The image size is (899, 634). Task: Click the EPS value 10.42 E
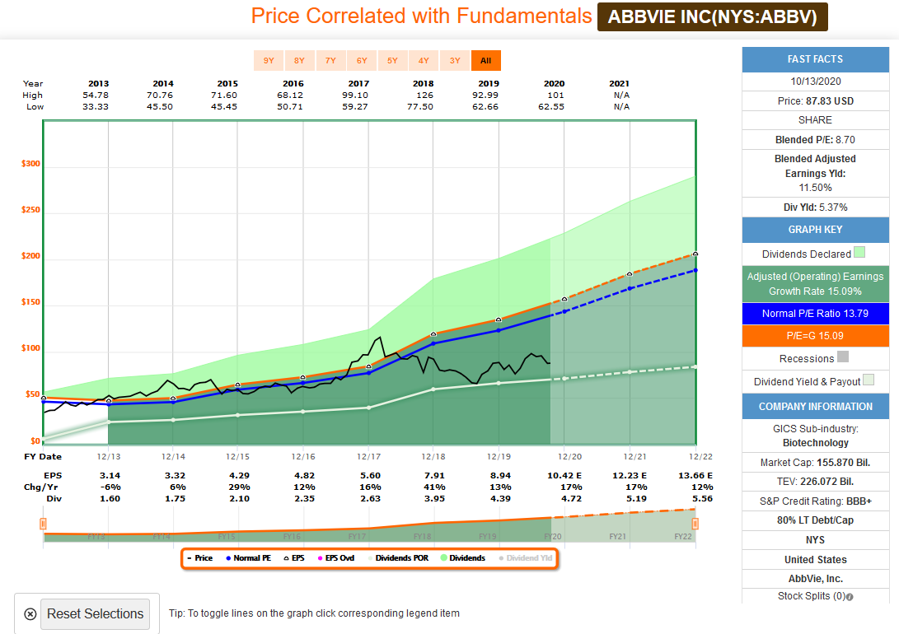click(564, 475)
